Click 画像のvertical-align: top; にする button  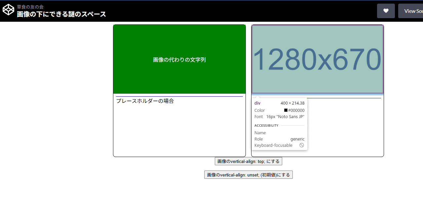pyautogui.click(x=249, y=161)
